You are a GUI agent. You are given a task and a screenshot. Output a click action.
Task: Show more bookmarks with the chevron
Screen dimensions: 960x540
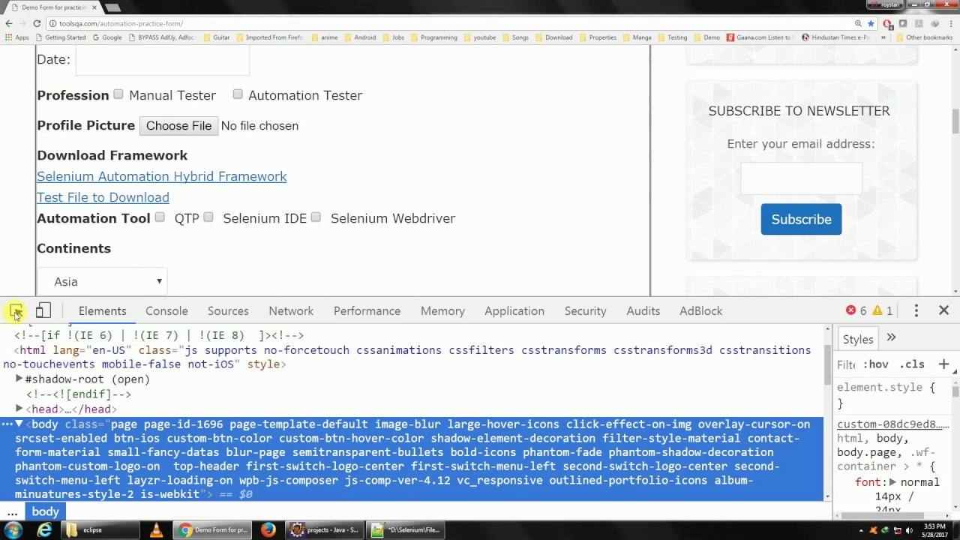coord(883,37)
